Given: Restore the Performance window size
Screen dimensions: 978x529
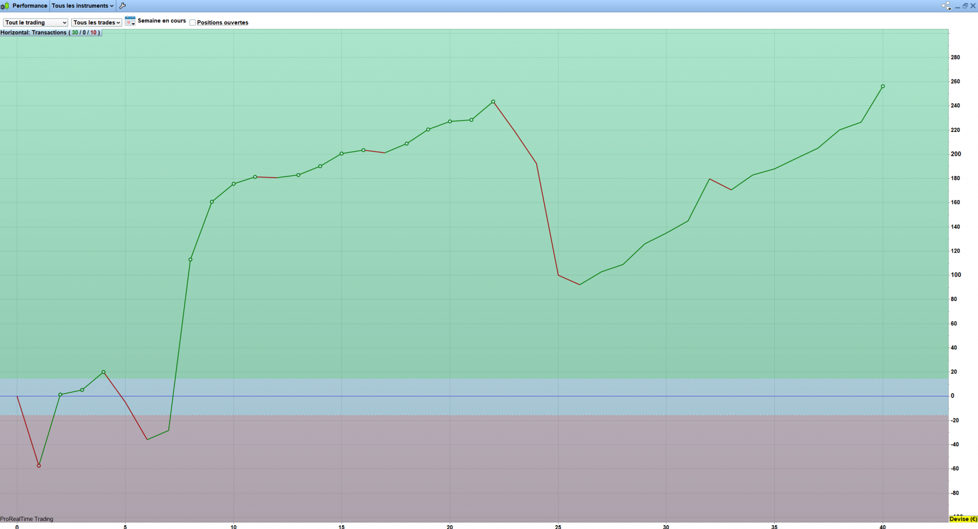Looking at the screenshot, I should (965, 6).
